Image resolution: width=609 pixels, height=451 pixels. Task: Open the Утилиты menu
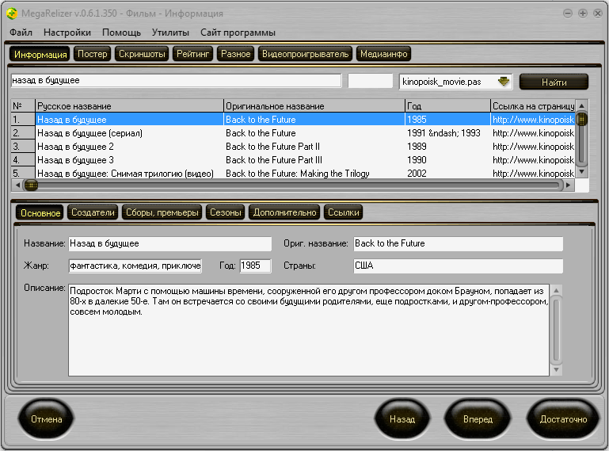point(170,32)
